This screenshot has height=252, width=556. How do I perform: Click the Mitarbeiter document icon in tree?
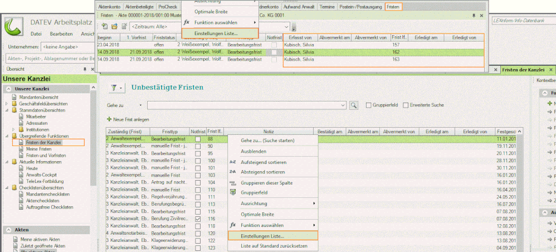pos(21,117)
